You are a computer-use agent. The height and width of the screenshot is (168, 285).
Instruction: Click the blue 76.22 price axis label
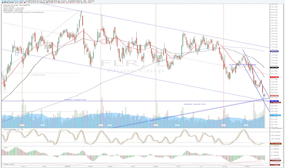(275, 51)
